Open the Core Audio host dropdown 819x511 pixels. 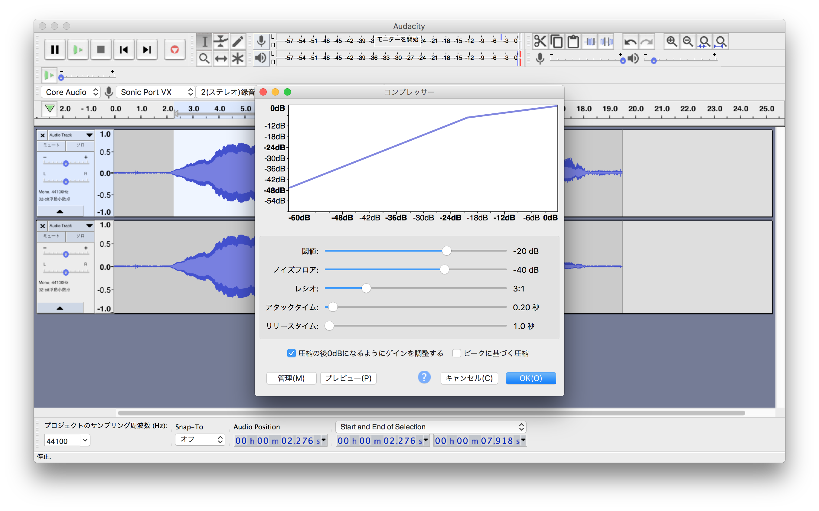[x=71, y=92]
